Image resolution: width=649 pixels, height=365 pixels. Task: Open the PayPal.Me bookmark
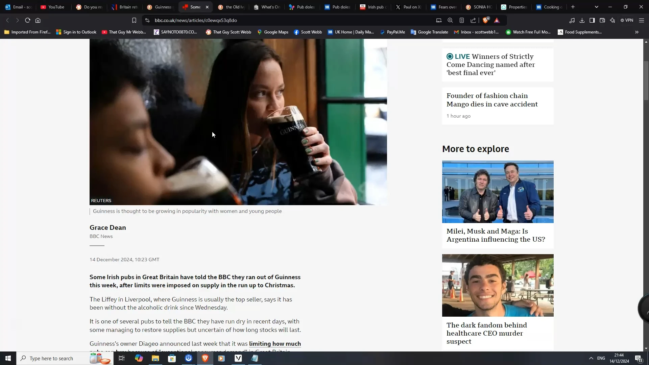(392, 32)
